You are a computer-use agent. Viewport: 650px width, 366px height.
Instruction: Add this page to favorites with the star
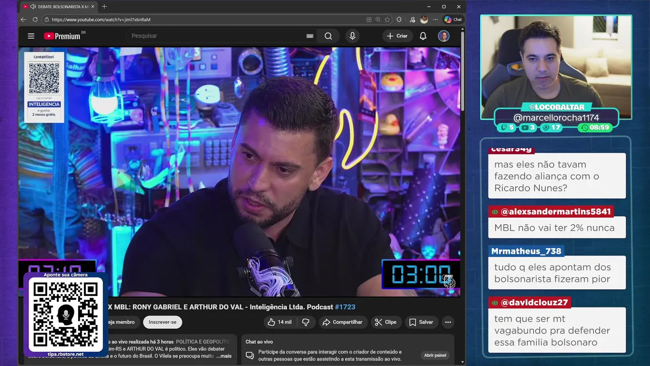coord(387,19)
